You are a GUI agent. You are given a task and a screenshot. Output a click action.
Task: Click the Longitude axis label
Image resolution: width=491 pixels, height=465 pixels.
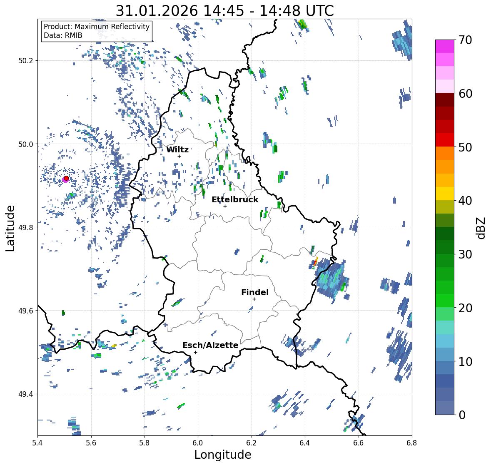click(223, 455)
